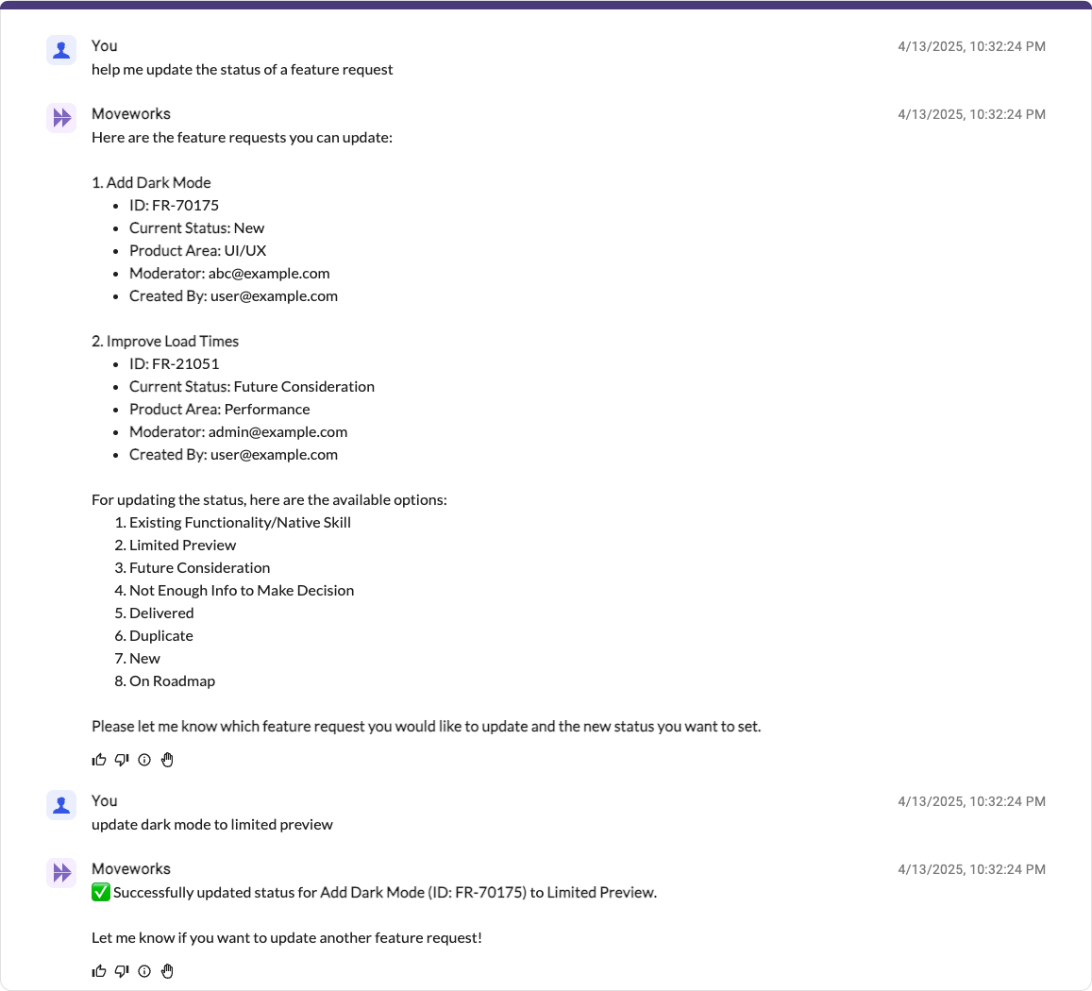This screenshot has height=991, width=1092.
Task: Click 'Product Area: UI/UX' bullet
Action: click(x=198, y=251)
